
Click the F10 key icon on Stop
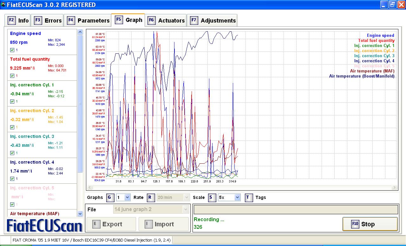pyautogui.click(x=355, y=224)
